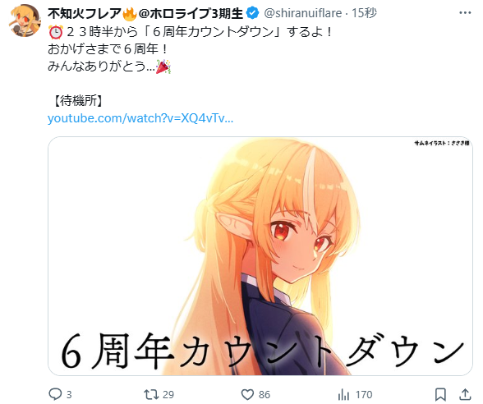Open the 15秒 timestamp link
The width and height of the screenshot is (483, 404).
click(x=365, y=13)
